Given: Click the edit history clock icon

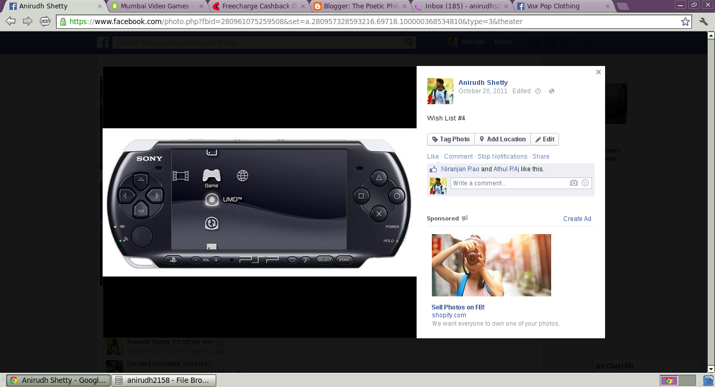Looking at the screenshot, I should point(538,91).
